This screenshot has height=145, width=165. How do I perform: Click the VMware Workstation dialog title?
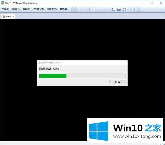49,63
